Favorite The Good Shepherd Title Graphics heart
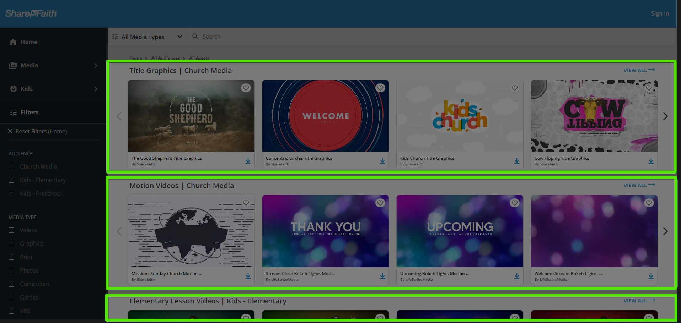681x323 pixels. tap(246, 88)
